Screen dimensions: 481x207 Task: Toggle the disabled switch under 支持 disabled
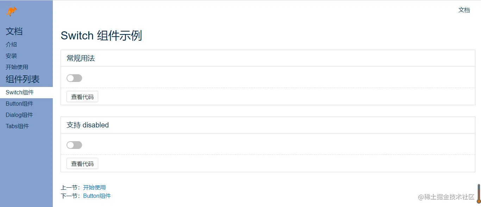[x=74, y=145]
